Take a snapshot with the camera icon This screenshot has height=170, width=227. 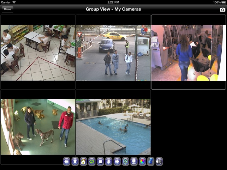point(222,10)
